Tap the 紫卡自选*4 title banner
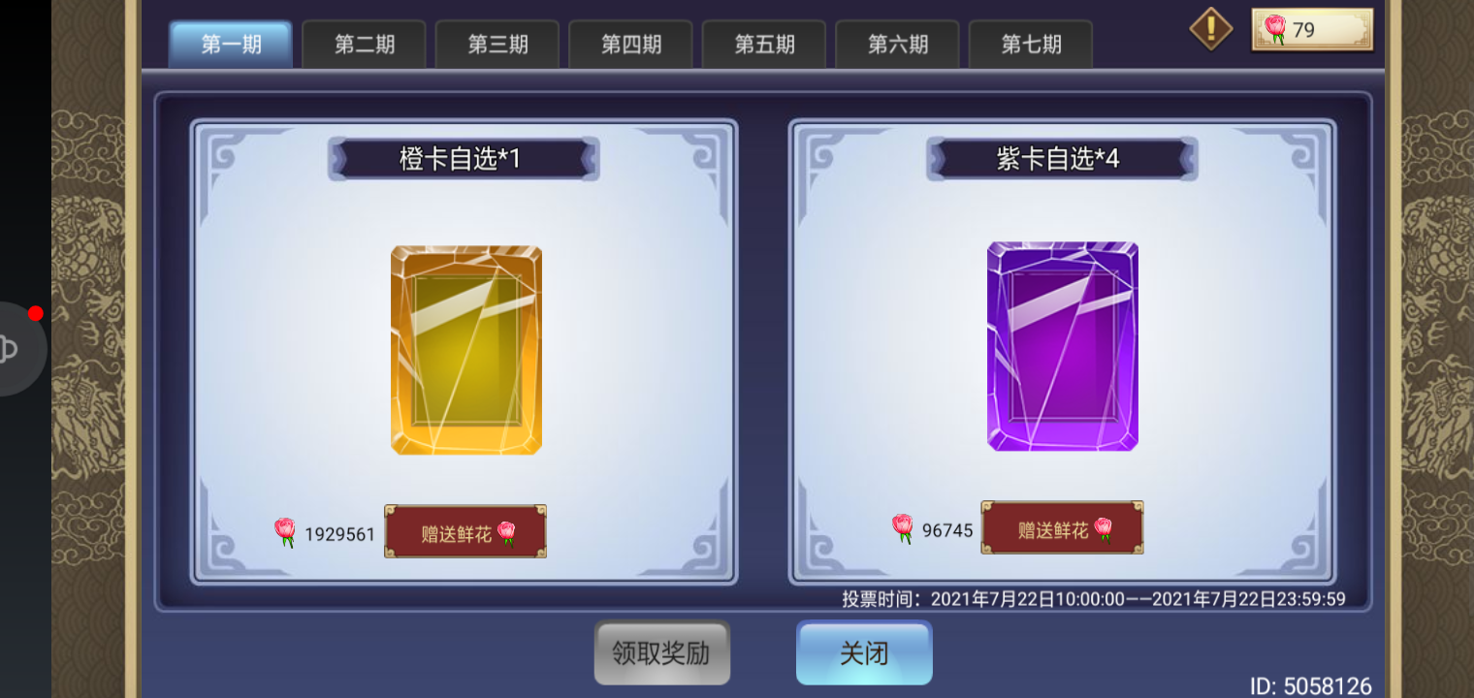 pyautogui.click(x=1062, y=159)
